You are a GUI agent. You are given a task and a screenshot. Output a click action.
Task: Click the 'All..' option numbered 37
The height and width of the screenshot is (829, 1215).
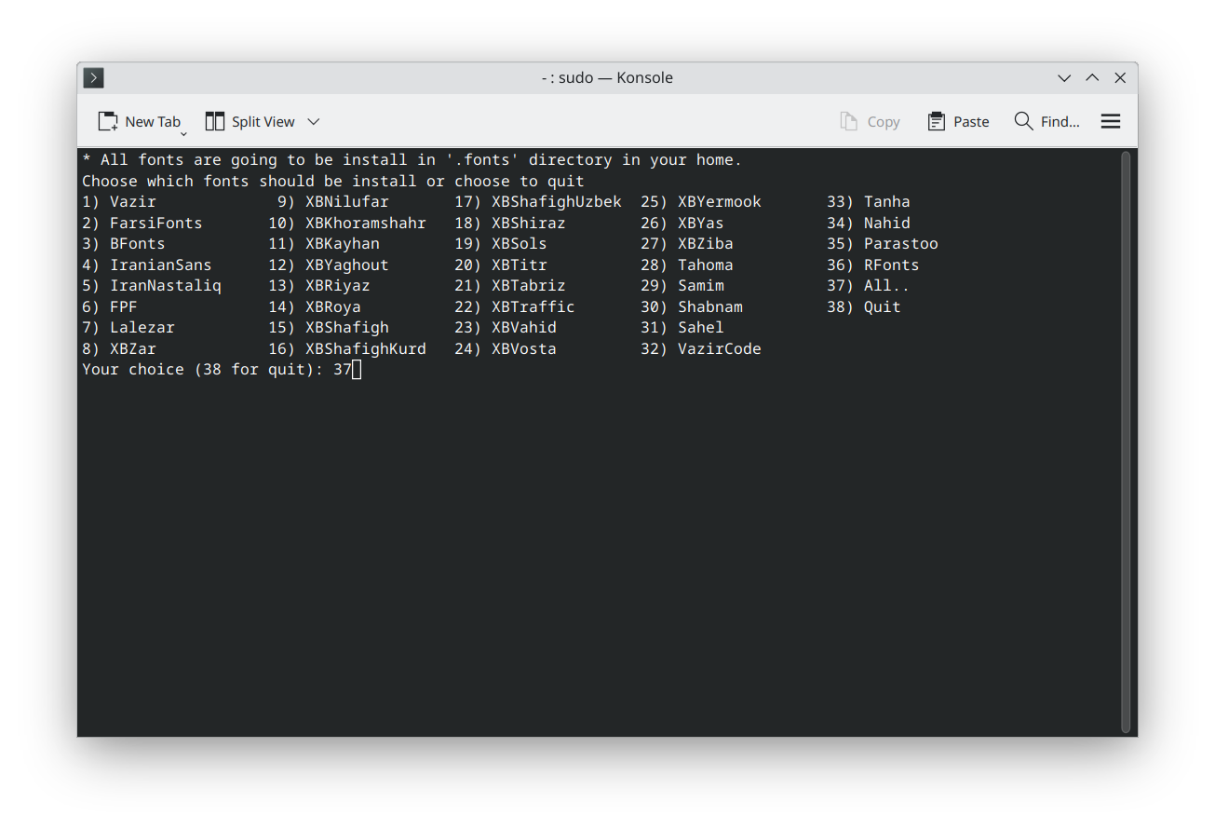click(887, 286)
